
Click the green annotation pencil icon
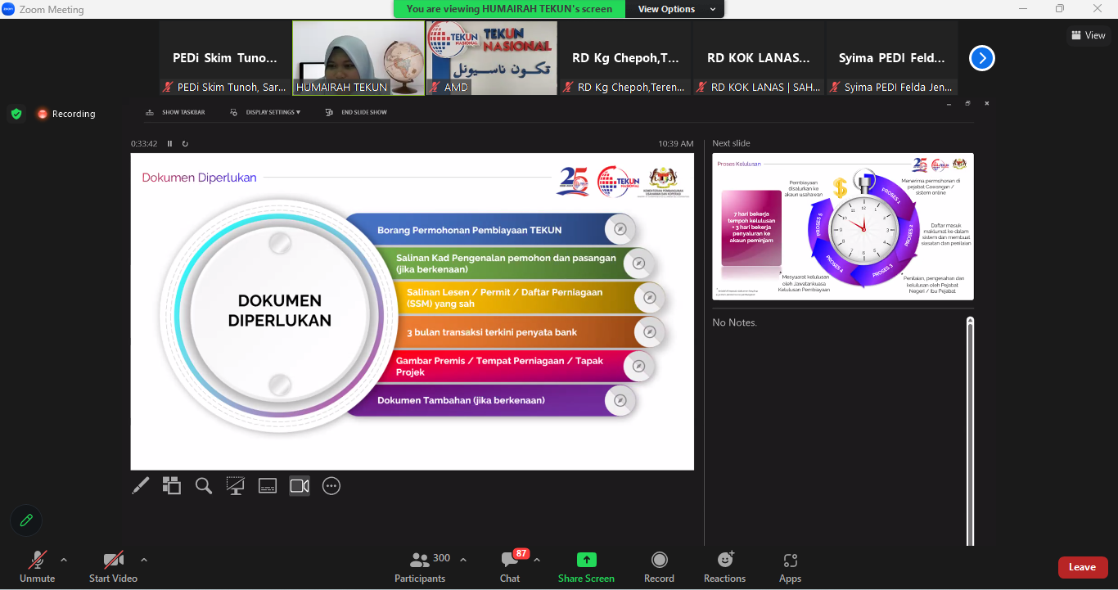(x=26, y=520)
